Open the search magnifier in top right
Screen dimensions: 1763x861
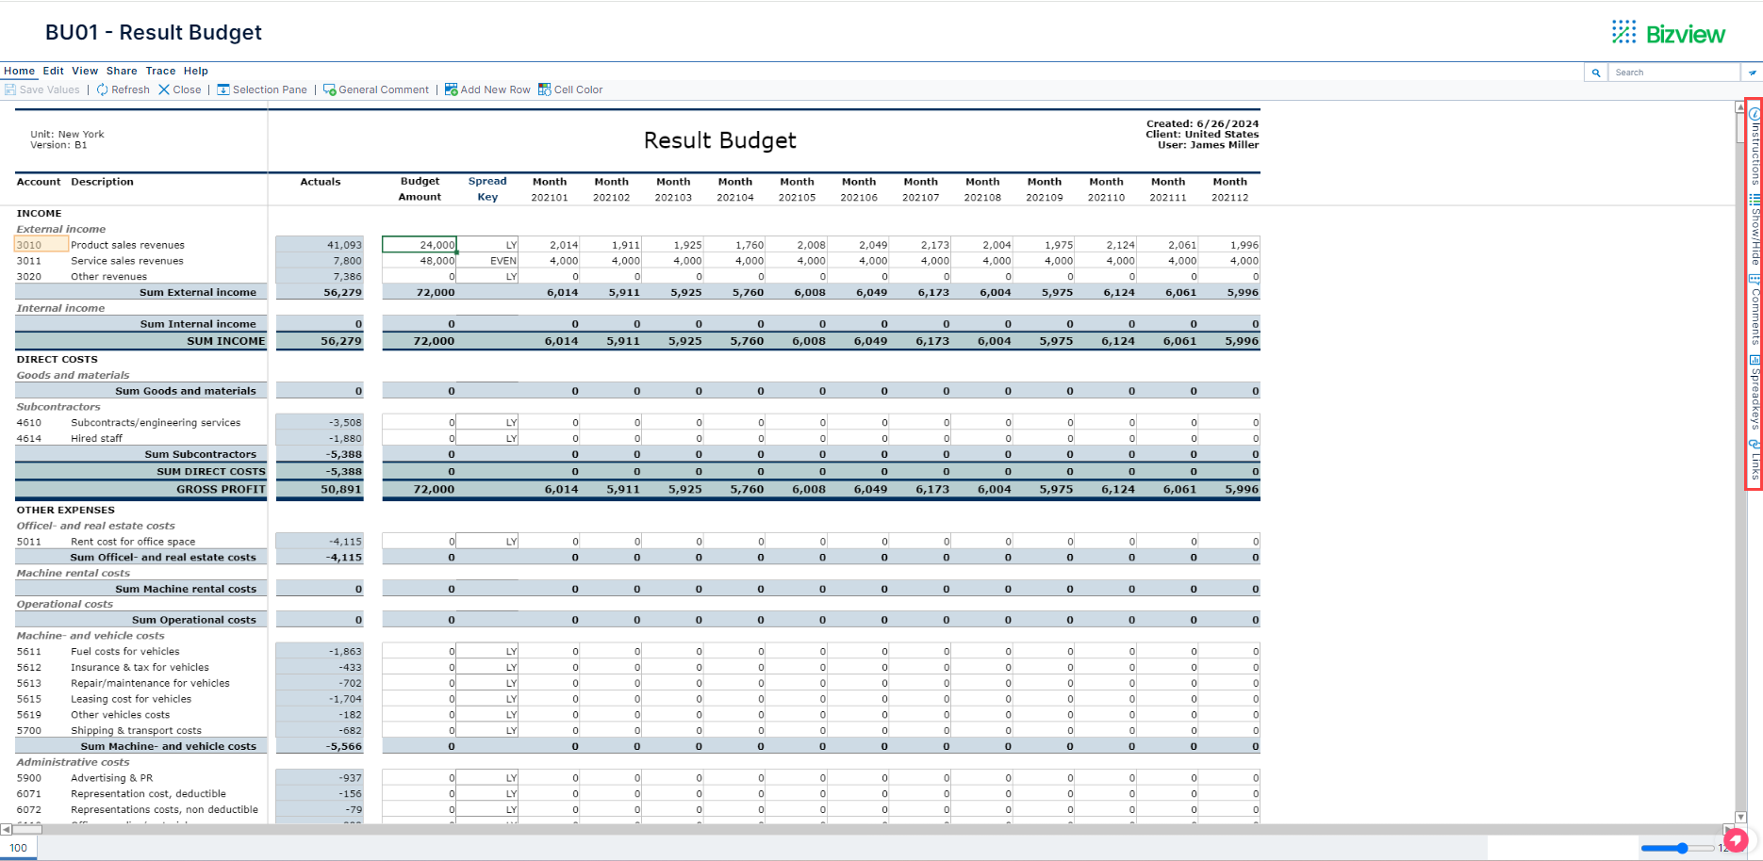pos(1595,72)
